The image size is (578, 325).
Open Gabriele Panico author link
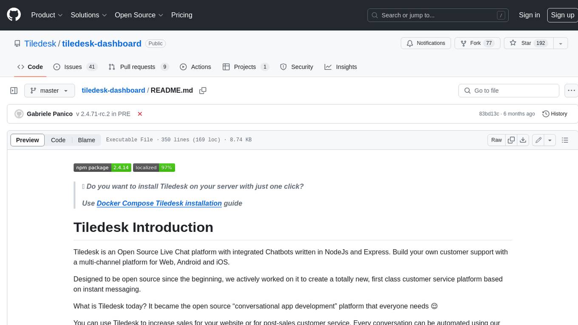50,114
